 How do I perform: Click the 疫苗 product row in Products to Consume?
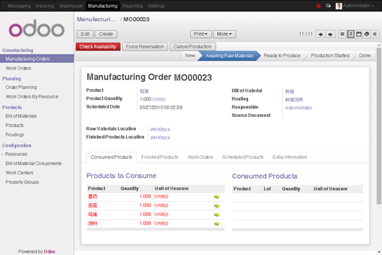[x=155, y=206]
